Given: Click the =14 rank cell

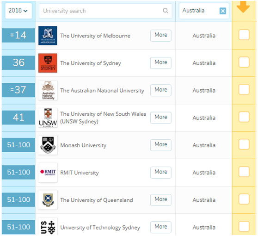Looking at the screenshot, I should tap(18, 35).
